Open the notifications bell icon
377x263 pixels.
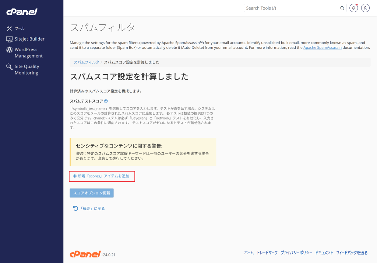(x=353, y=8)
